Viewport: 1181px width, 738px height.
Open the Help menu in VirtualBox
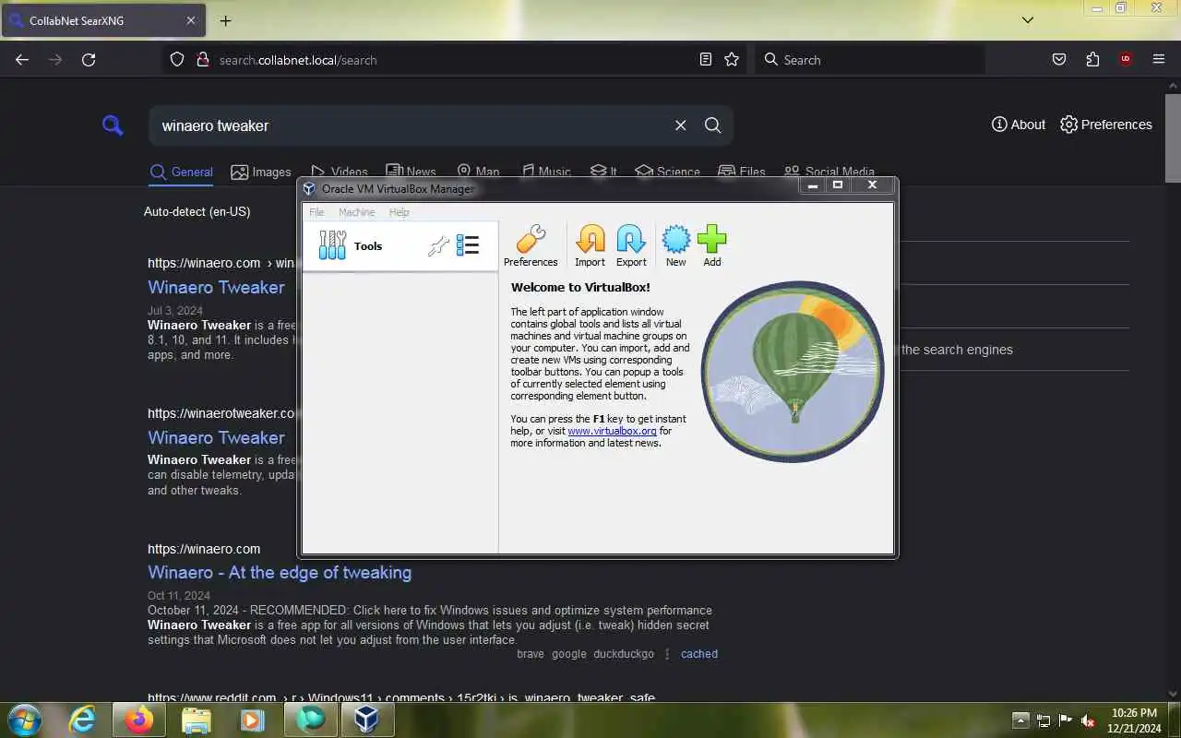(399, 212)
